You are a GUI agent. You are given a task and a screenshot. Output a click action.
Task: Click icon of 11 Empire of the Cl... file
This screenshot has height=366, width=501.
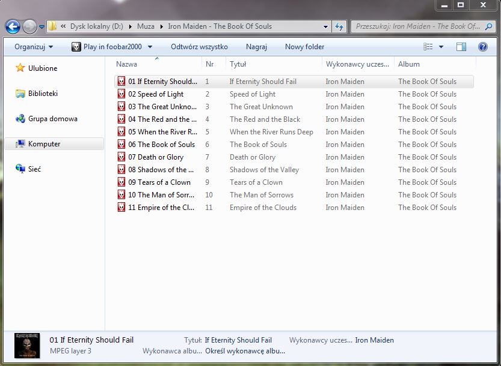tap(121, 207)
